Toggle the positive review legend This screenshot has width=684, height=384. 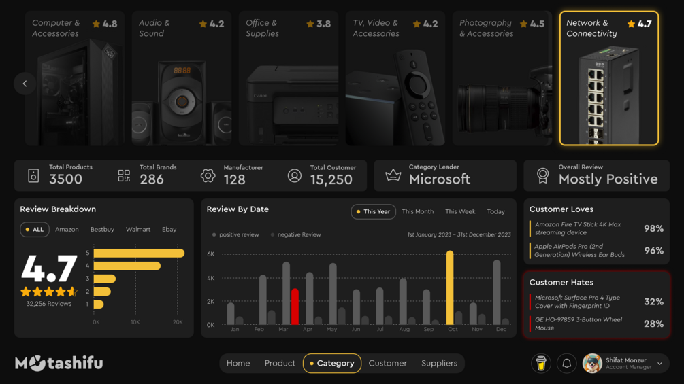pos(235,234)
